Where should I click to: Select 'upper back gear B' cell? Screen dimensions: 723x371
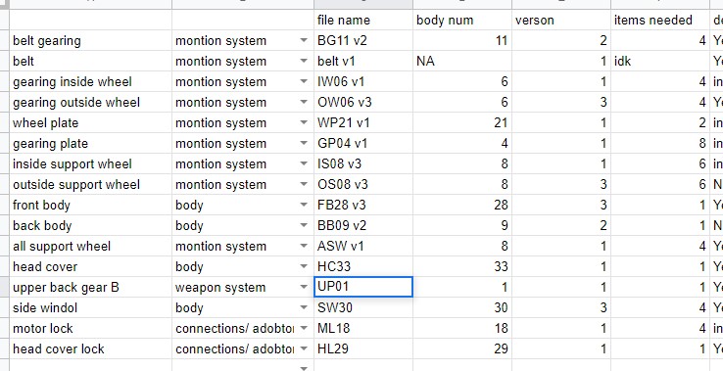click(x=91, y=287)
